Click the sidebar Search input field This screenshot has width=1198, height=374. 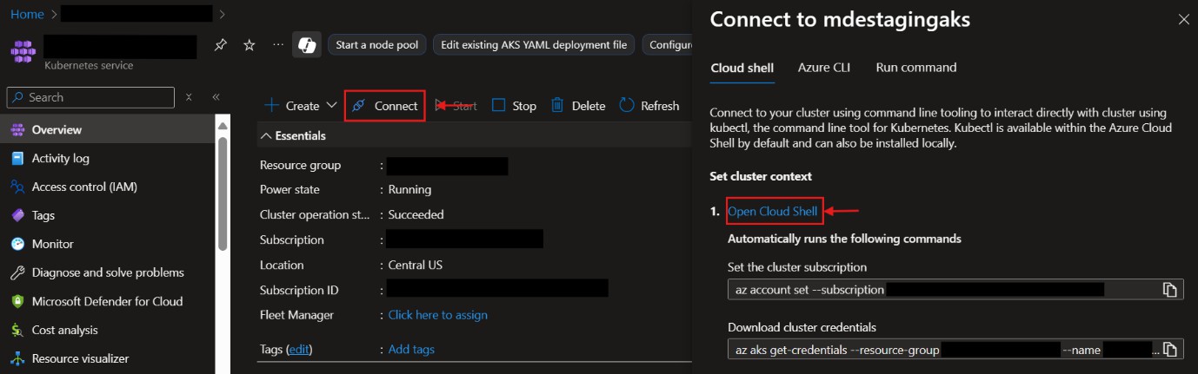click(x=96, y=97)
